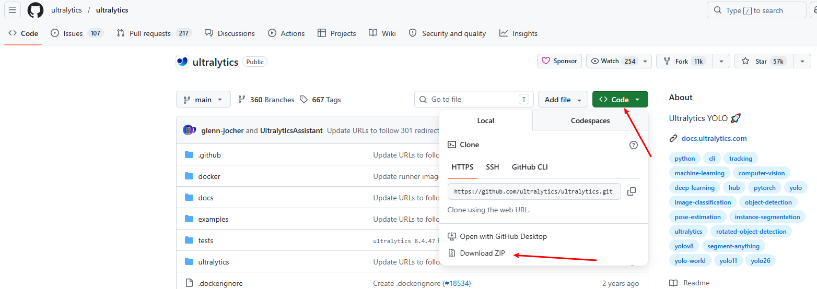Watch the repository for notifications
Image resolution: width=817 pixels, height=289 pixels.
point(619,61)
